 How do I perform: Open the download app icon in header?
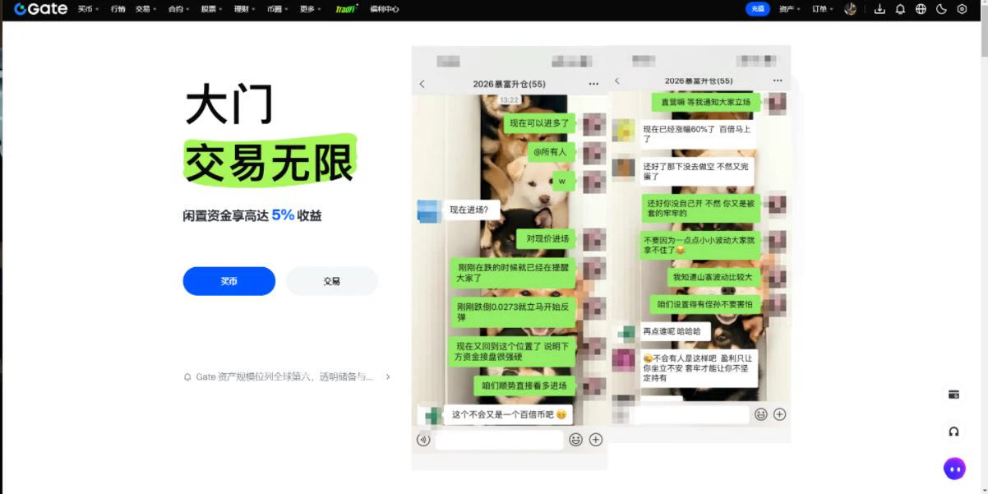880,9
